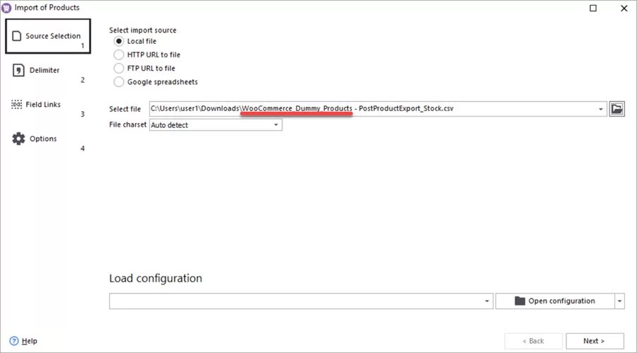Switch to the Delimiter step tab
The image size is (637, 353).
45,71
